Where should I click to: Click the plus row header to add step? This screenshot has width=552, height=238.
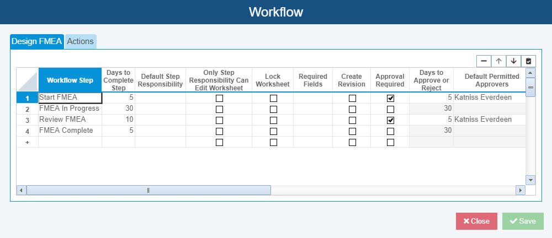28,142
